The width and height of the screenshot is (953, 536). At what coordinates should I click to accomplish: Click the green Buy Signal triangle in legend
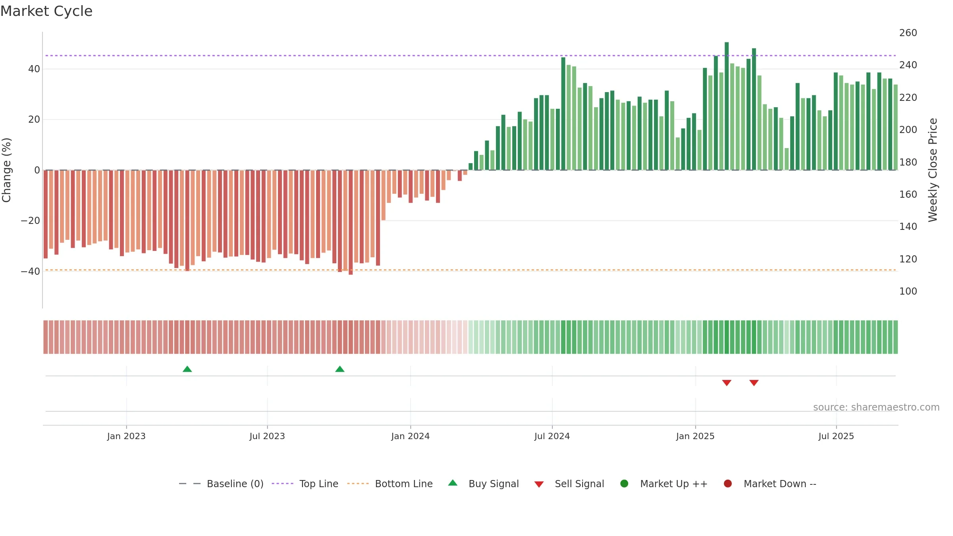tap(453, 483)
